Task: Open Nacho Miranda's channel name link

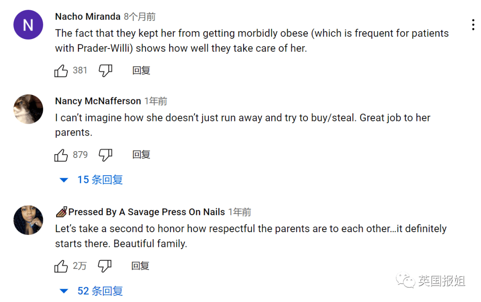Action: pos(88,17)
